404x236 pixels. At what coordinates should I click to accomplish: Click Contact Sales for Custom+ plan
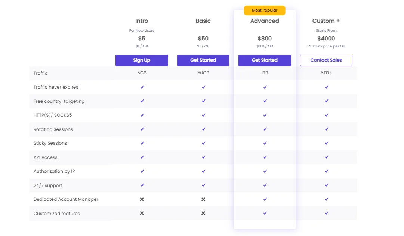point(326,60)
